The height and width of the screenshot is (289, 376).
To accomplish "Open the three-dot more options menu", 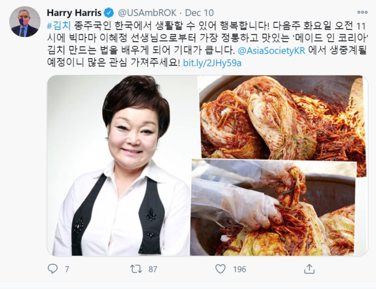I will coord(362,13).
